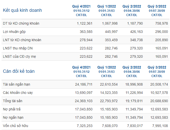The image size is (170, 130).
Task: Click the DT từ KD chứng khoán row label
Action: pos(21,24)
